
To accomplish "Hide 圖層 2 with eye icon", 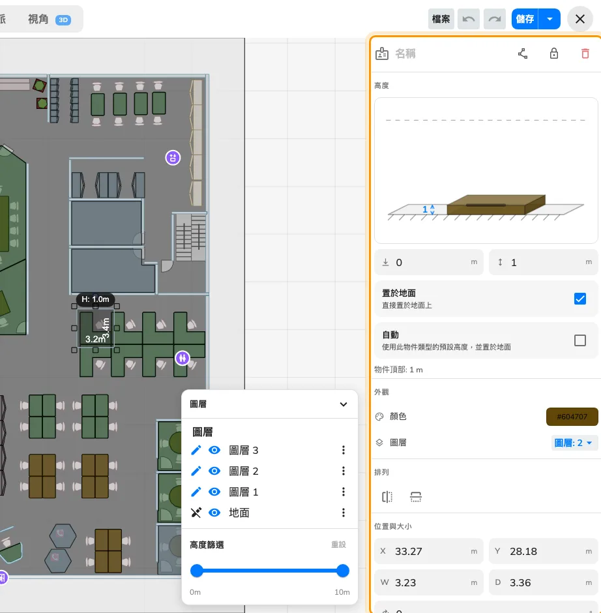I will 214,471.
